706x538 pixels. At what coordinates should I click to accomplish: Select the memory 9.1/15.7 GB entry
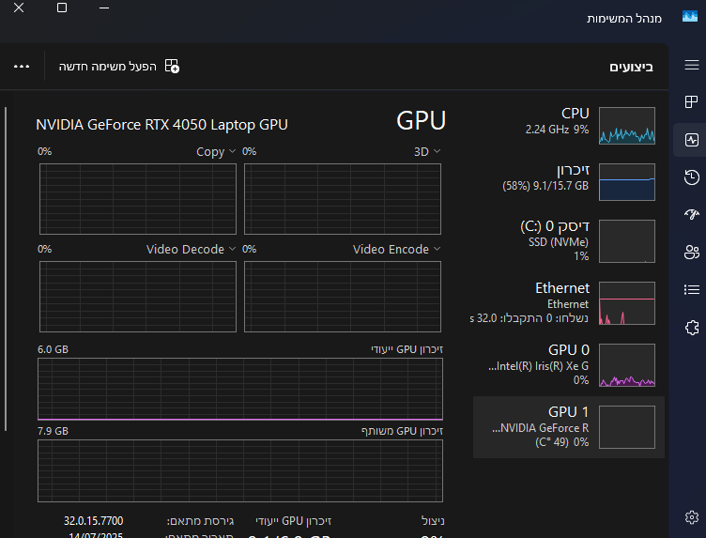click(x=569, y=182)
